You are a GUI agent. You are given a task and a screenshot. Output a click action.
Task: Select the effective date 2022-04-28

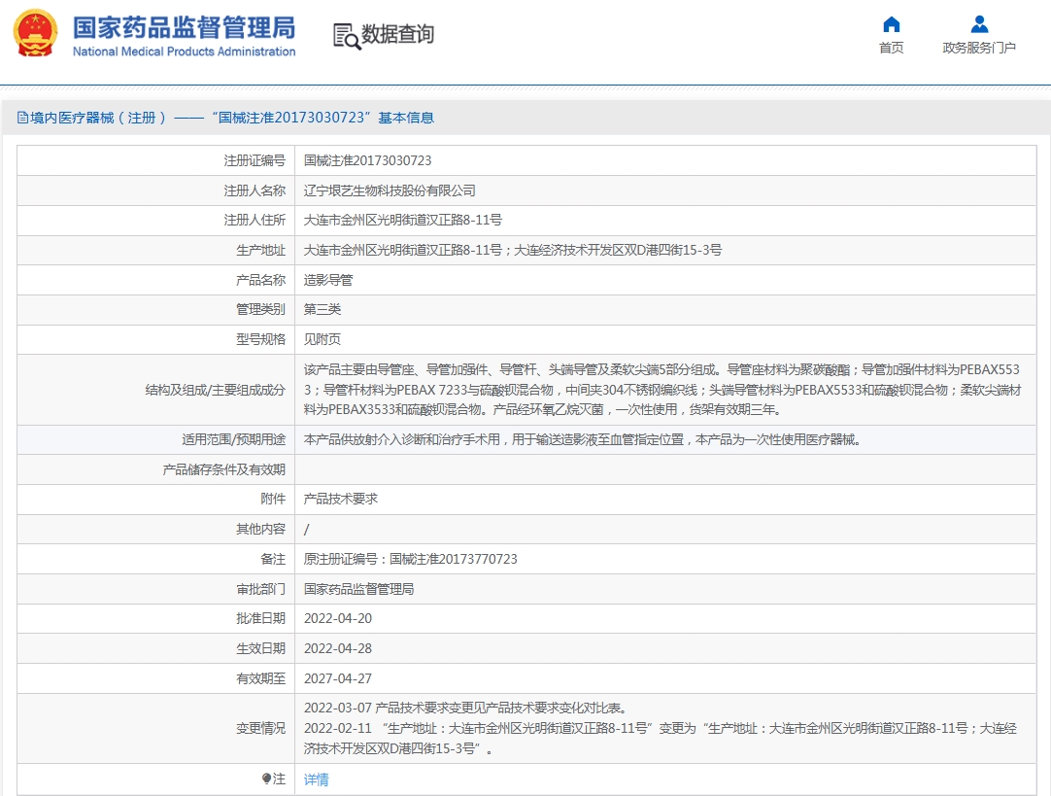pos(338,648)
